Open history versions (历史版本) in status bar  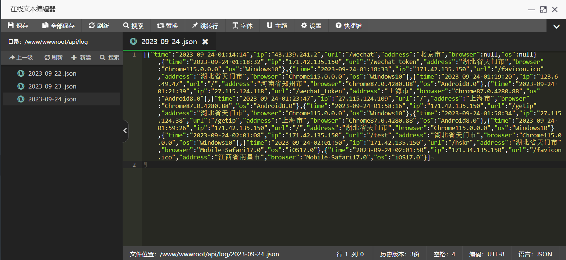[x=400, y=254]
